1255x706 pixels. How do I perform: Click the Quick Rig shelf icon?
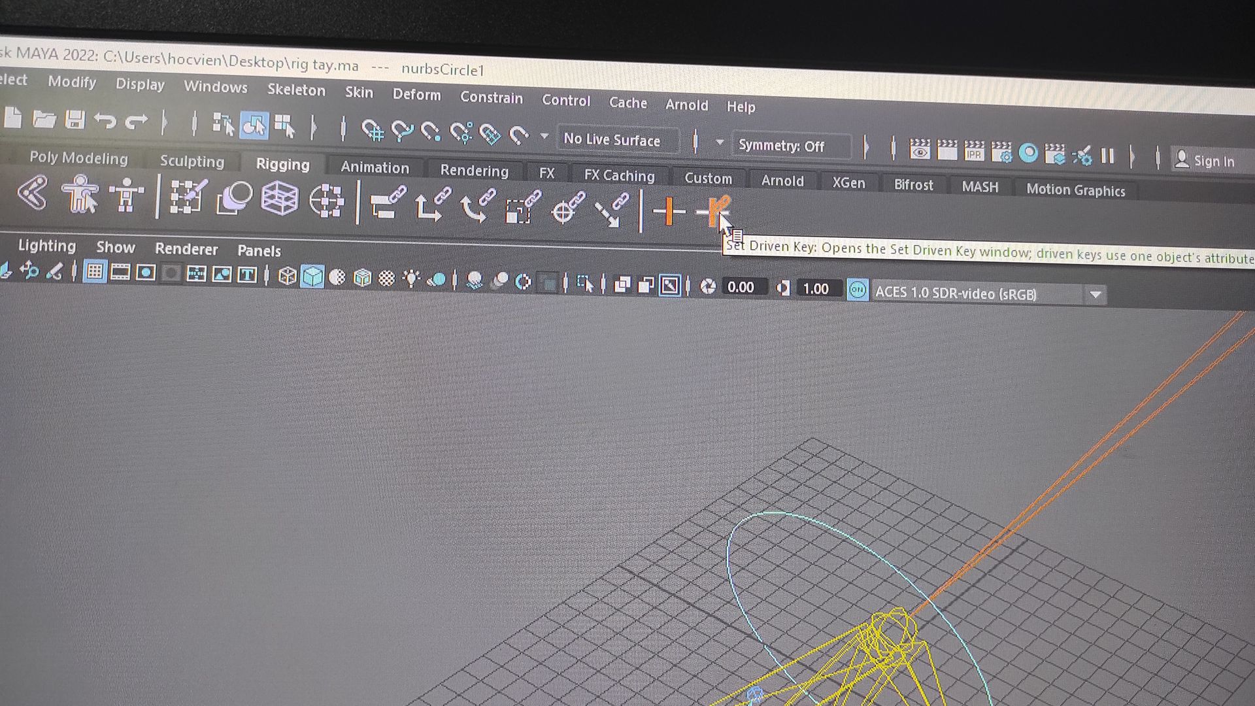(x=80, y=194)
